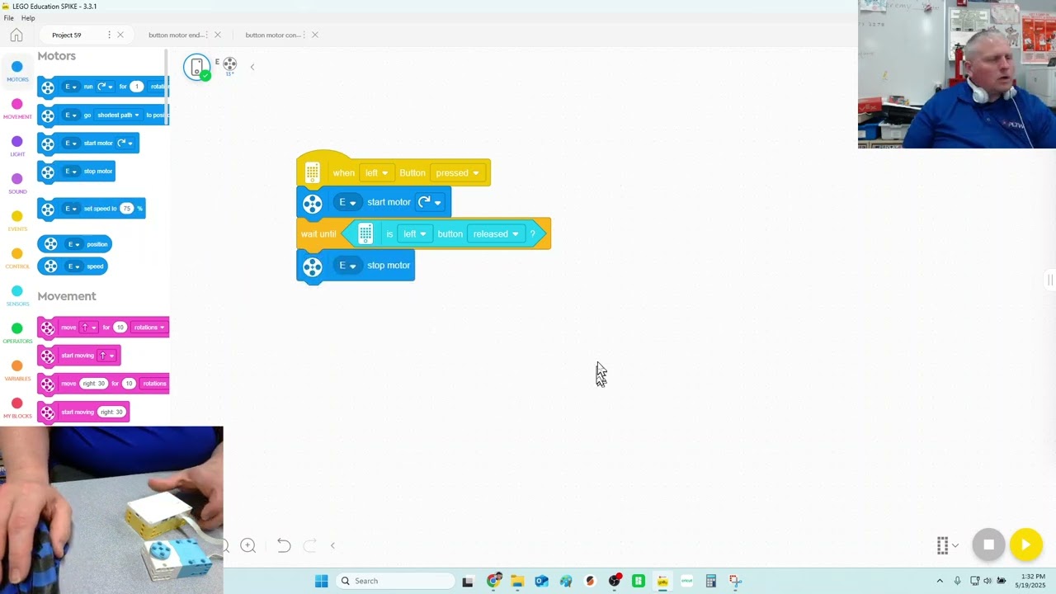Open left dropdown in wait until block
The image size is (1056, 594).
[x=415, y=233]
